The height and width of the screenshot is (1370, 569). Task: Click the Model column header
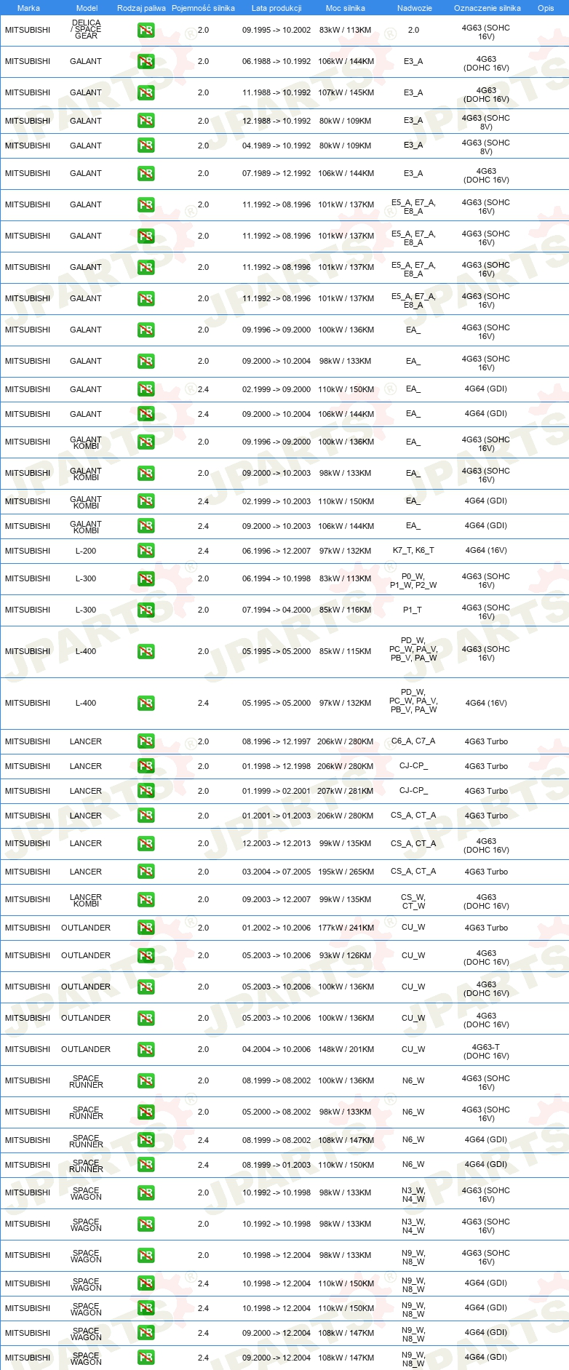point(87,8)
